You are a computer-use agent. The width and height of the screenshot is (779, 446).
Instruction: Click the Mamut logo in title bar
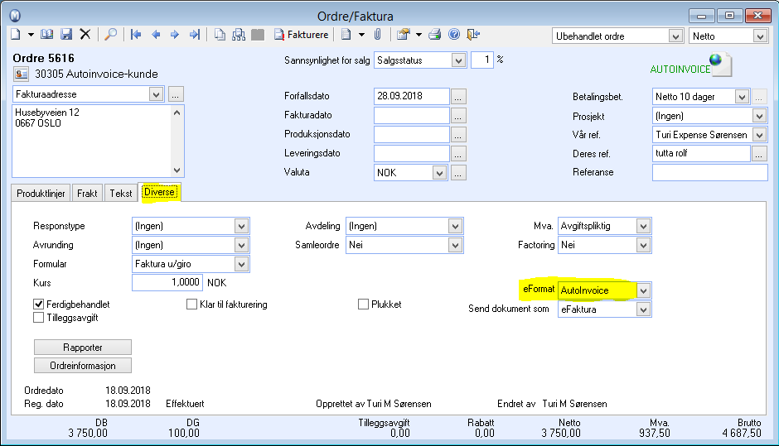[16, 16]
